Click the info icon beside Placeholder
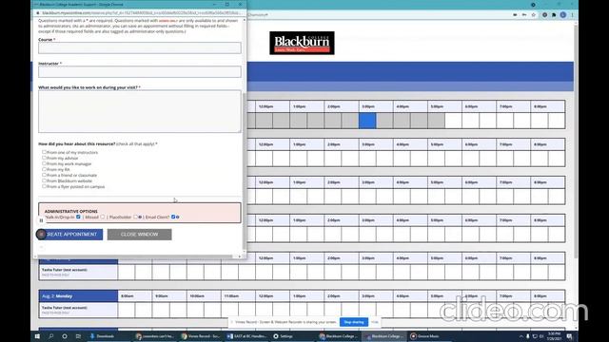609x342 pixels. point(140,218)
